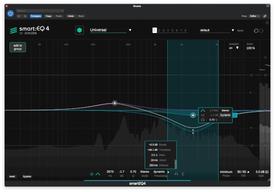Click the Copy button
Viewport: 275px width, 192px height.
pyautogui.click(x=49, y=16)
